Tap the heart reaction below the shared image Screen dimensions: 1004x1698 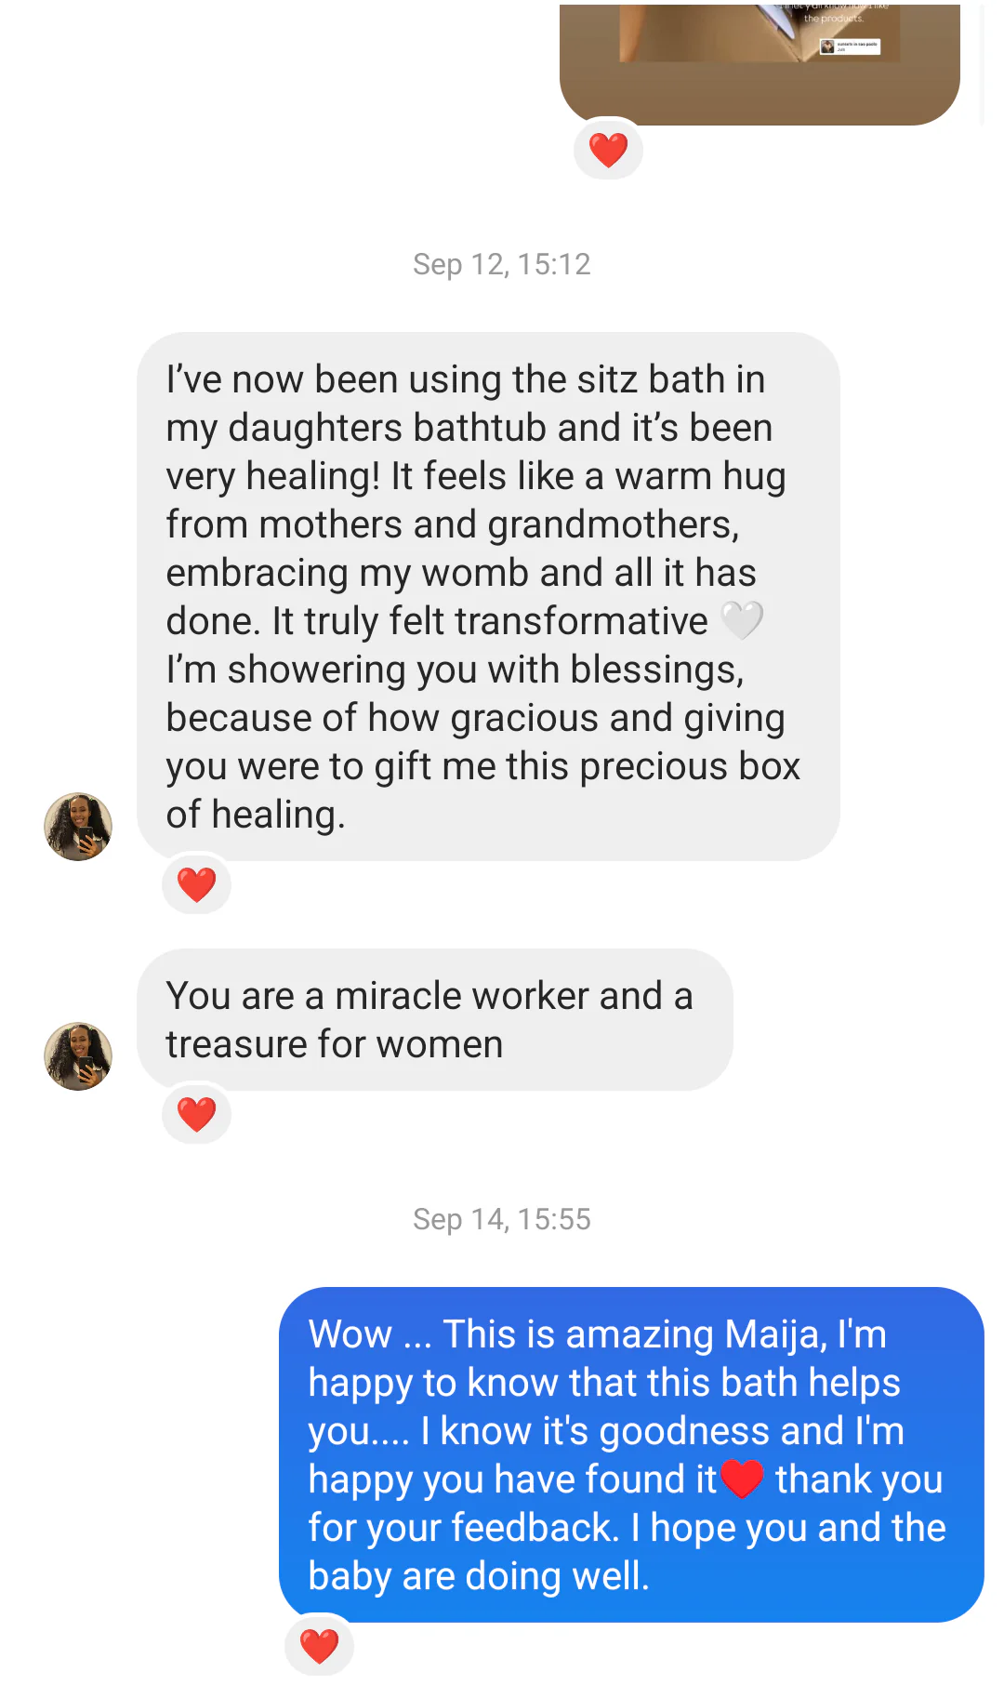coord(608,150)
